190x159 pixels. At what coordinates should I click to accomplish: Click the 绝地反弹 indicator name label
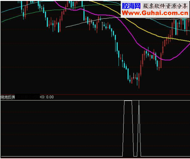(x=7, y=97)
